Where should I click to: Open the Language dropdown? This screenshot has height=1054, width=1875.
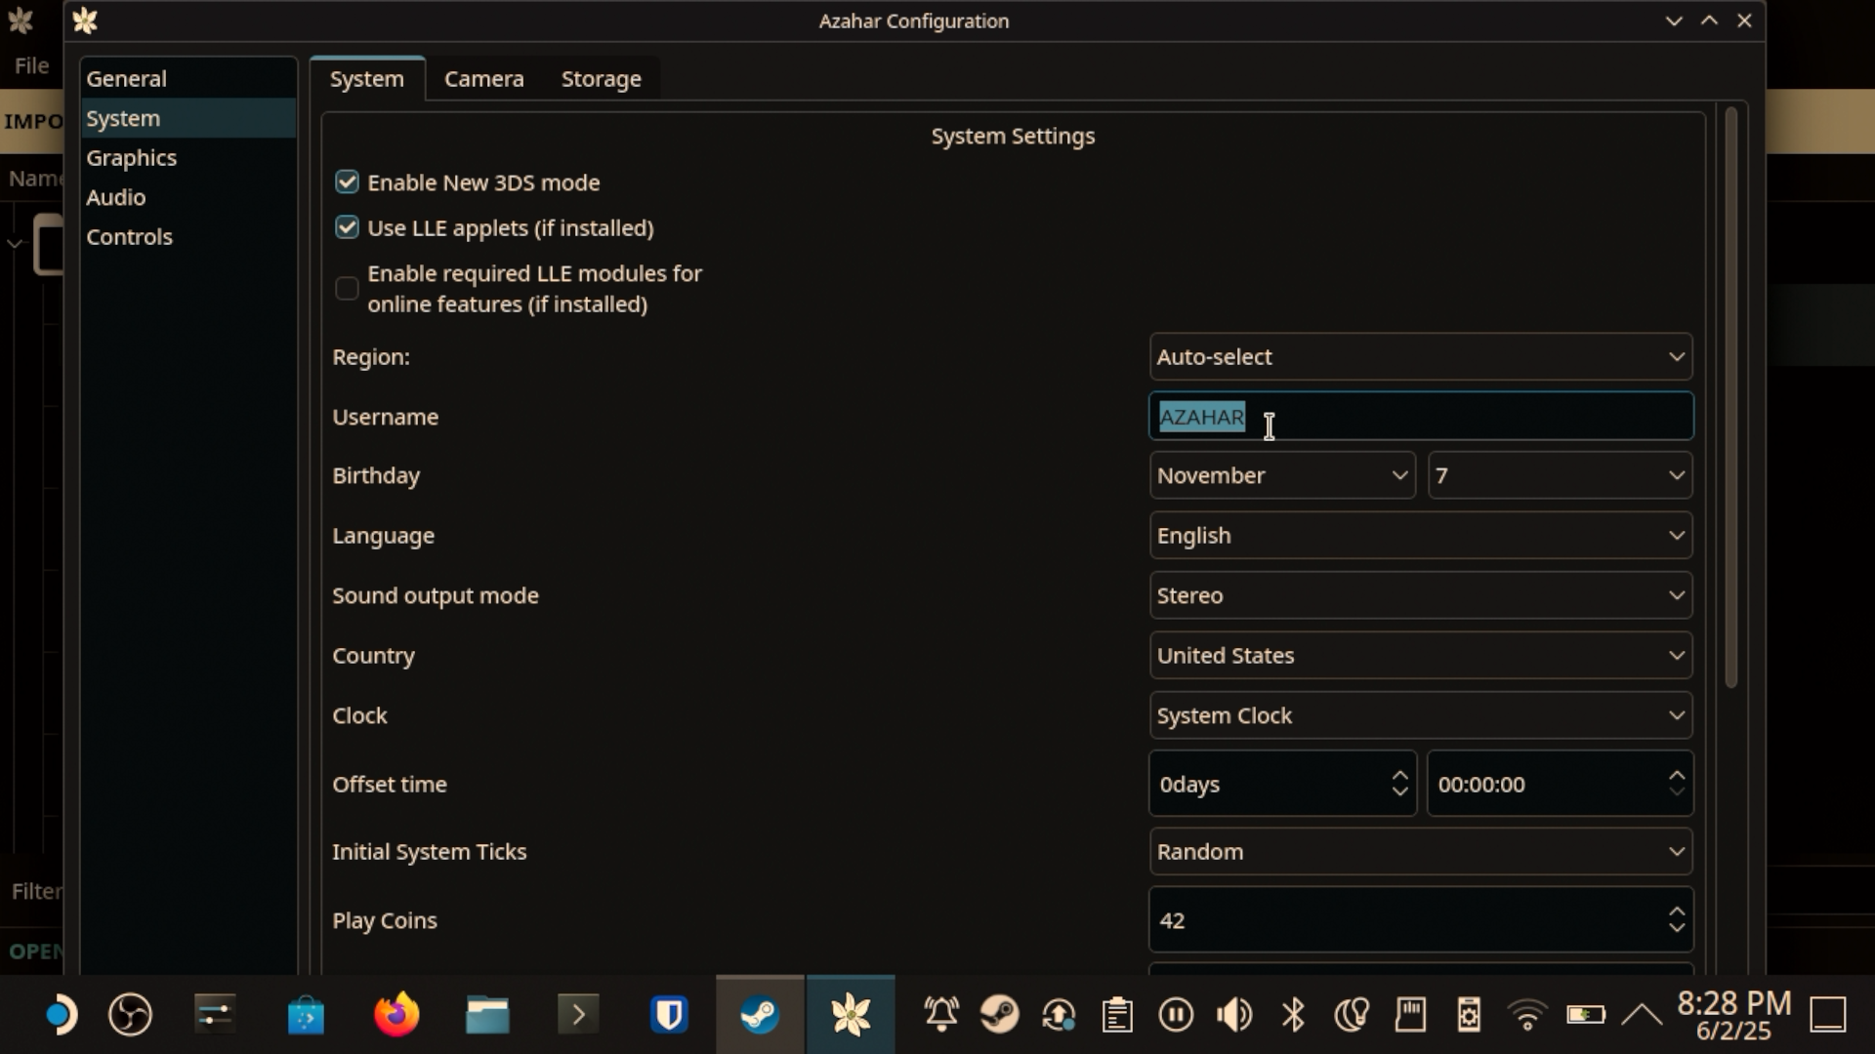(1421, 536)
